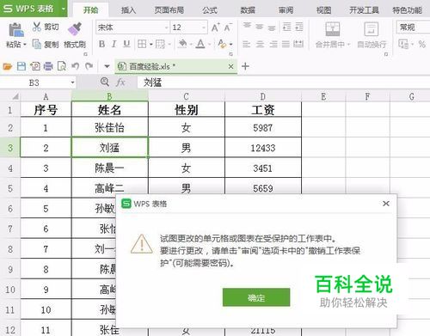Click the redo arrow icon

click(x=89, y=66)
